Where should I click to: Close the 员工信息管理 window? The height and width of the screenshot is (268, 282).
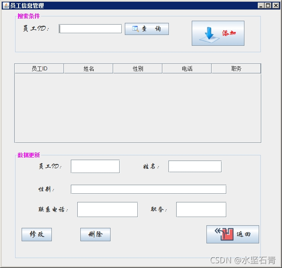pyautogui.click(x=276, y=6)
